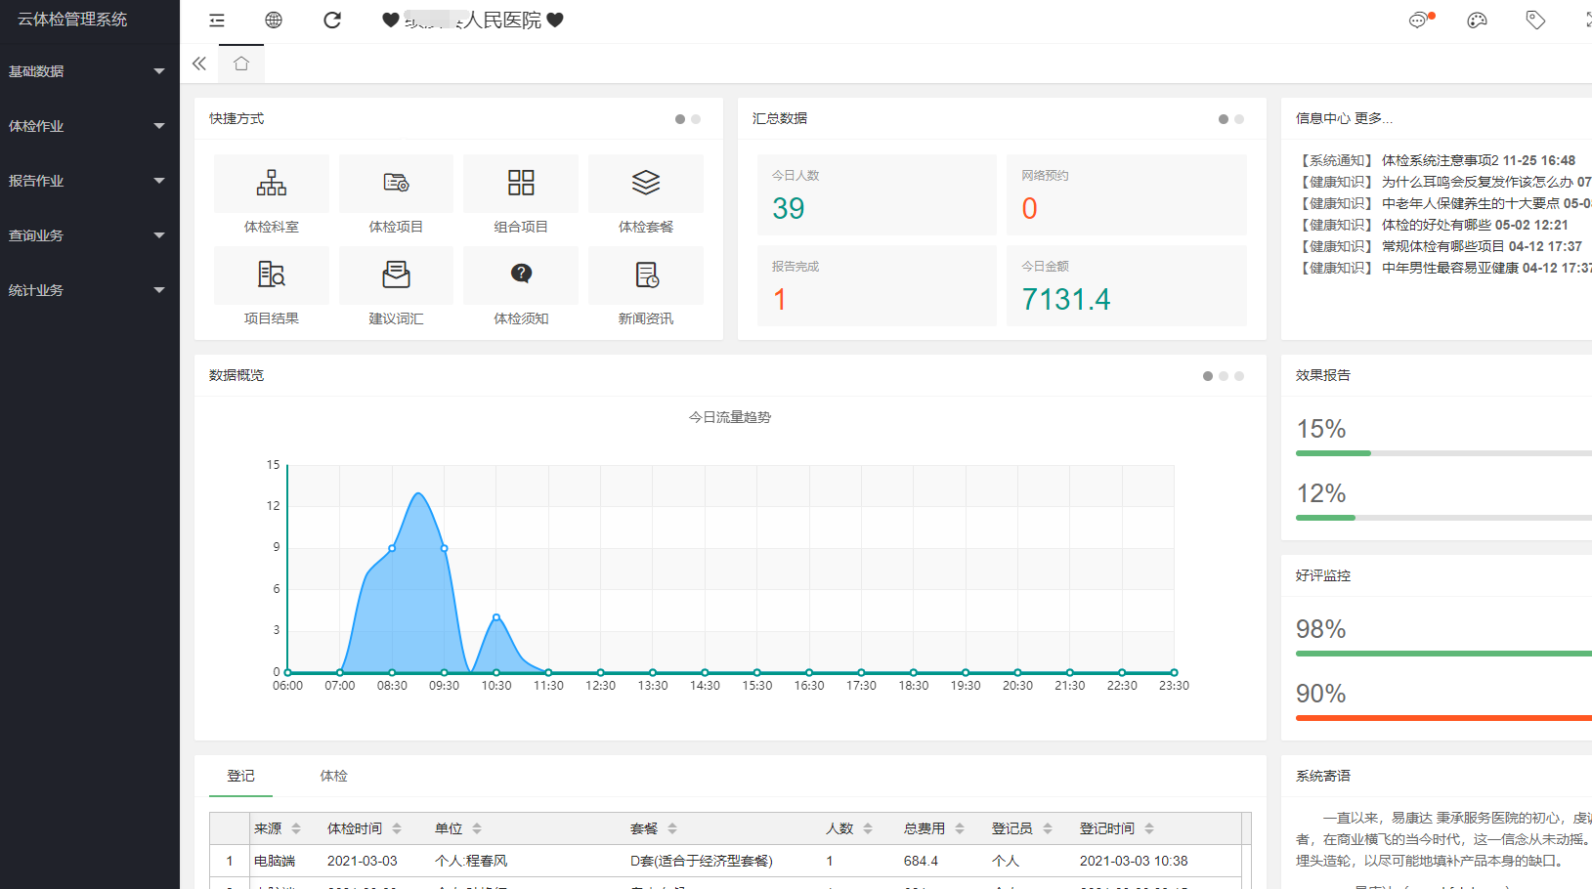Select the home tab

[x=241, y=64]
